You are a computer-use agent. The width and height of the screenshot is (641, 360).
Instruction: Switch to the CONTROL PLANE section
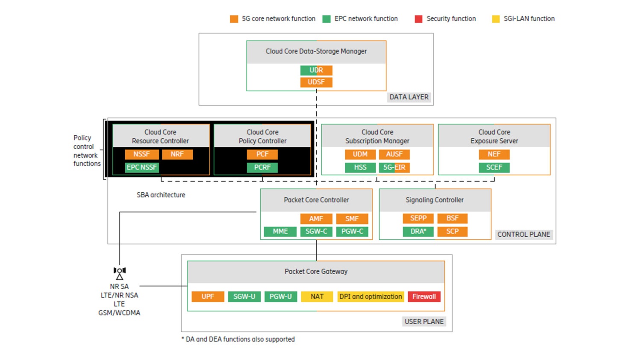coord(524,234)
